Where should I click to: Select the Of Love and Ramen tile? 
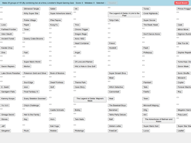point(84,62)
